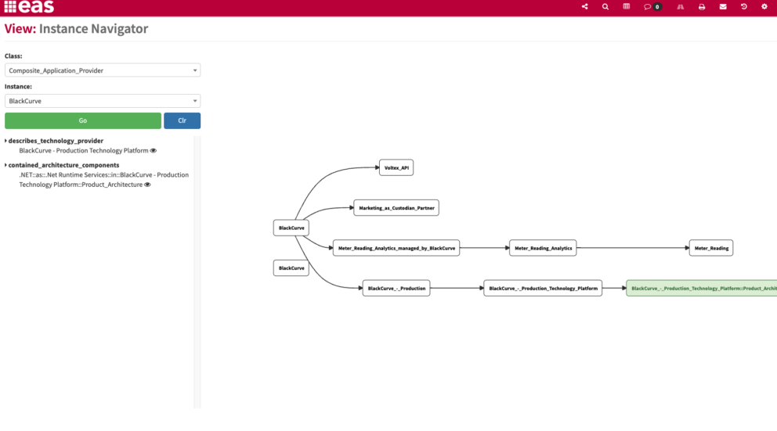Open search using magnifier icon
Screen dimensions: 777x431
pos(605,7)
